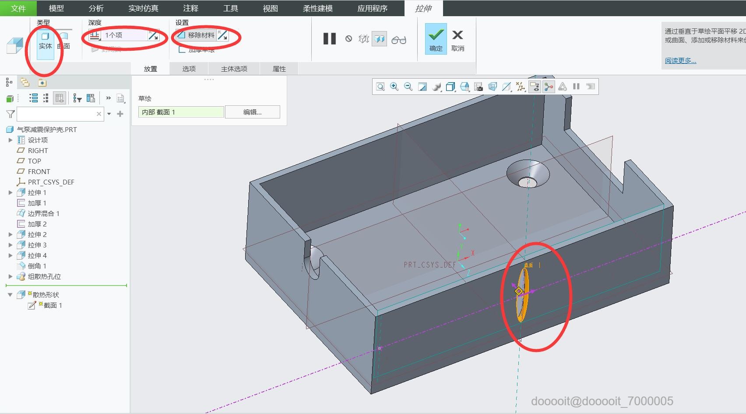746x414 pixels.
Task: Switch to the 分析 ribbon tab
Action: click(96, 8)
